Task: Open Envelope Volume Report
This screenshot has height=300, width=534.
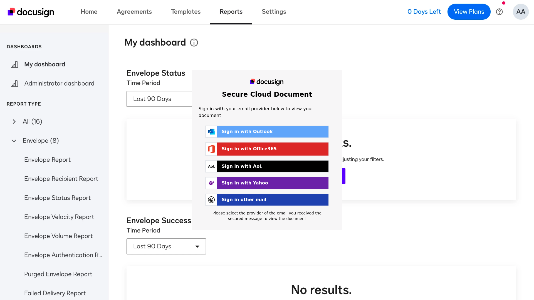Action: pyautogui.click(x=58, y=236)
